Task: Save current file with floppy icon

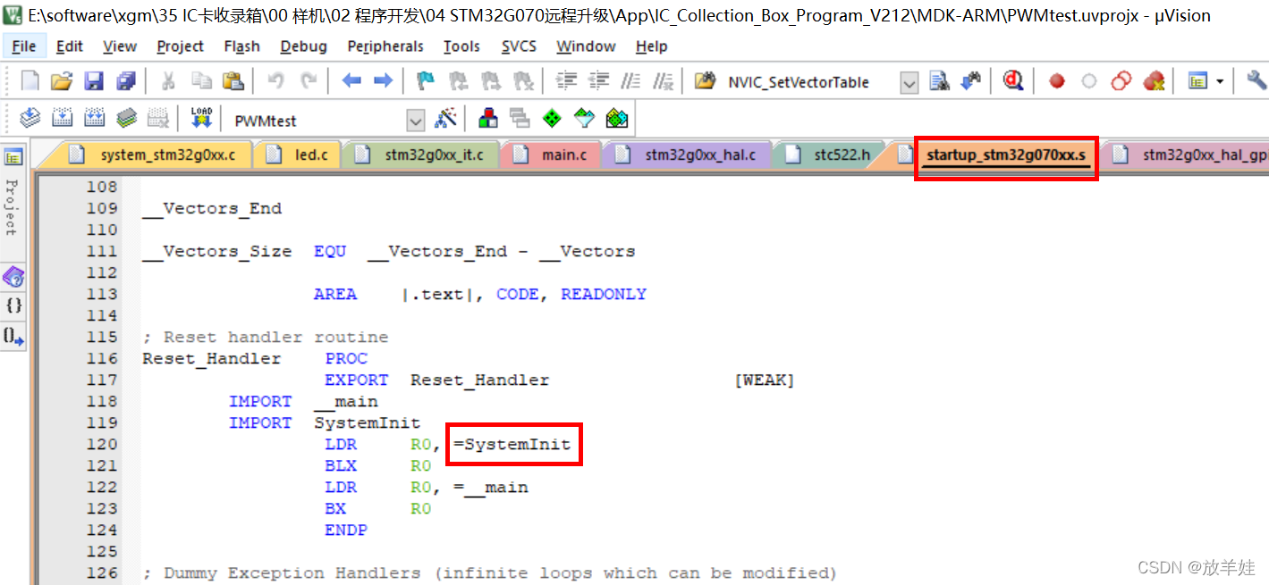Action: (x=94, y=81)
